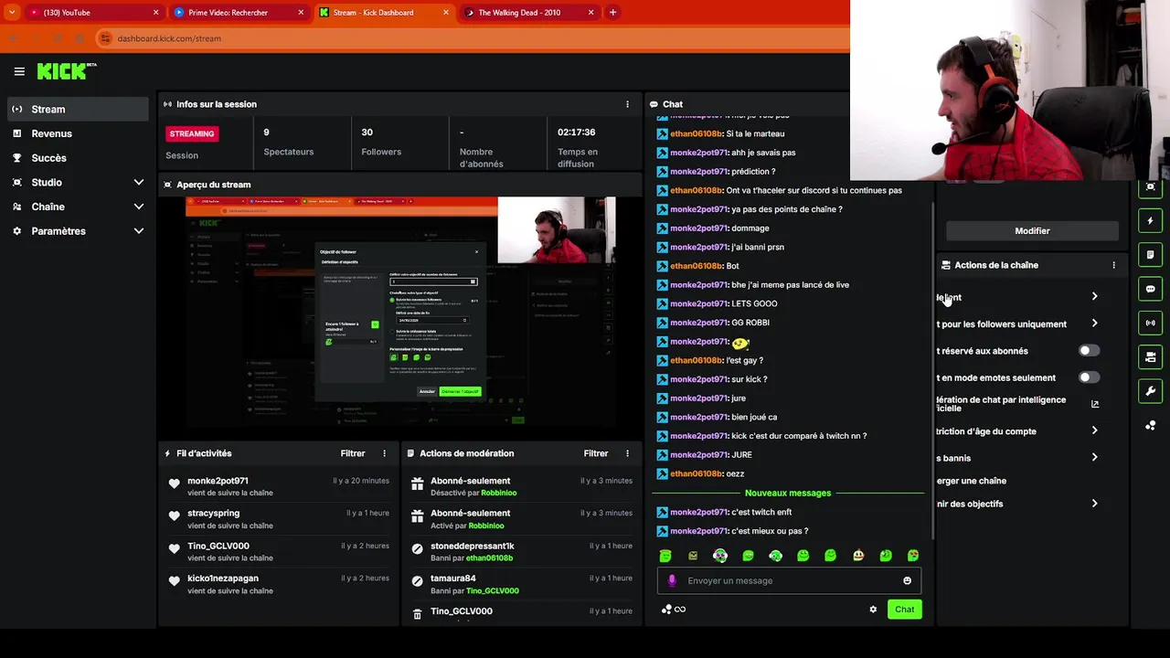This screenshot has height=658, width=1170.
Task: Open the Infos sur la session options menu
Action: point(627,104)
